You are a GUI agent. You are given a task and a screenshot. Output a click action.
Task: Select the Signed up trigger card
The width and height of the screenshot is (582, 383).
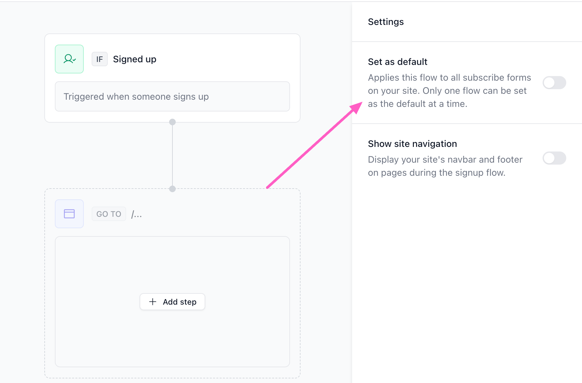click(172, 78)
